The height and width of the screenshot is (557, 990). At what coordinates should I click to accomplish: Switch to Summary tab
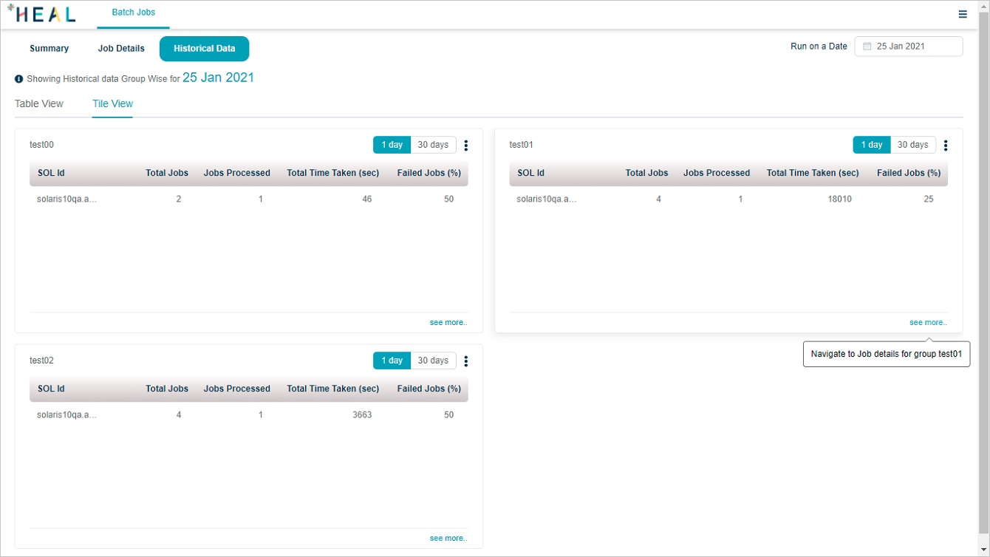49,49
